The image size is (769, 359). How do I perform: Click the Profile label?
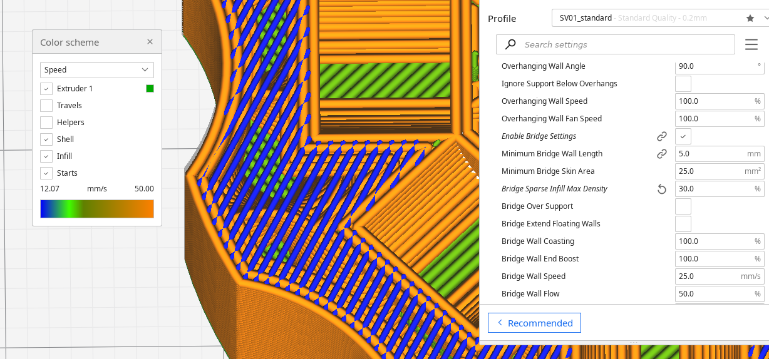coord(502,19)
